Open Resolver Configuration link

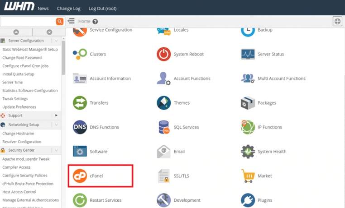pyautogui.click(x=22, y=142)
